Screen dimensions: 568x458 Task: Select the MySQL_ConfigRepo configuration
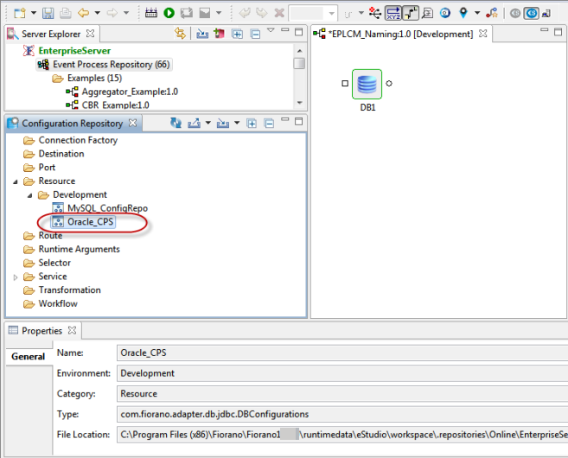tap(107, 208)
